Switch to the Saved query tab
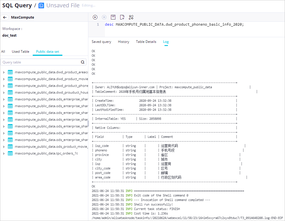Image resolution: width=285 pixels, height=221 pixels. pyautogui.click(x=101, y=41)
